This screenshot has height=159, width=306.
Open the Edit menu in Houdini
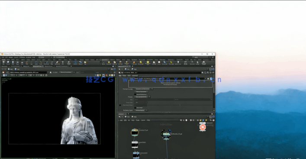pyautogui.click(x=6, y=57)
